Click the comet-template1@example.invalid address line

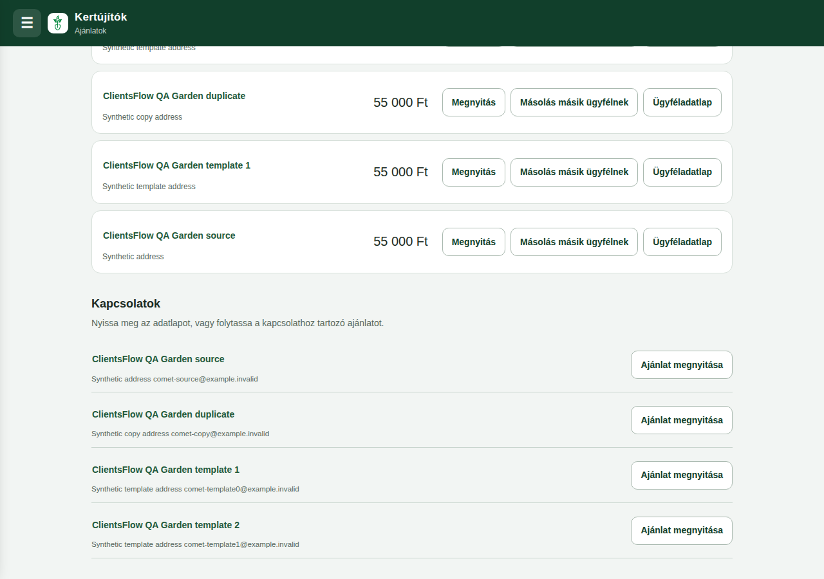[195, 544]
